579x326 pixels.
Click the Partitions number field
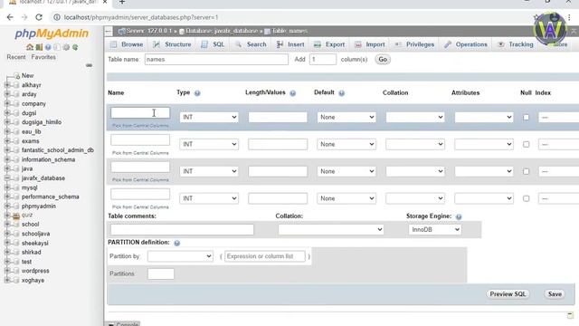pos(161,273)
